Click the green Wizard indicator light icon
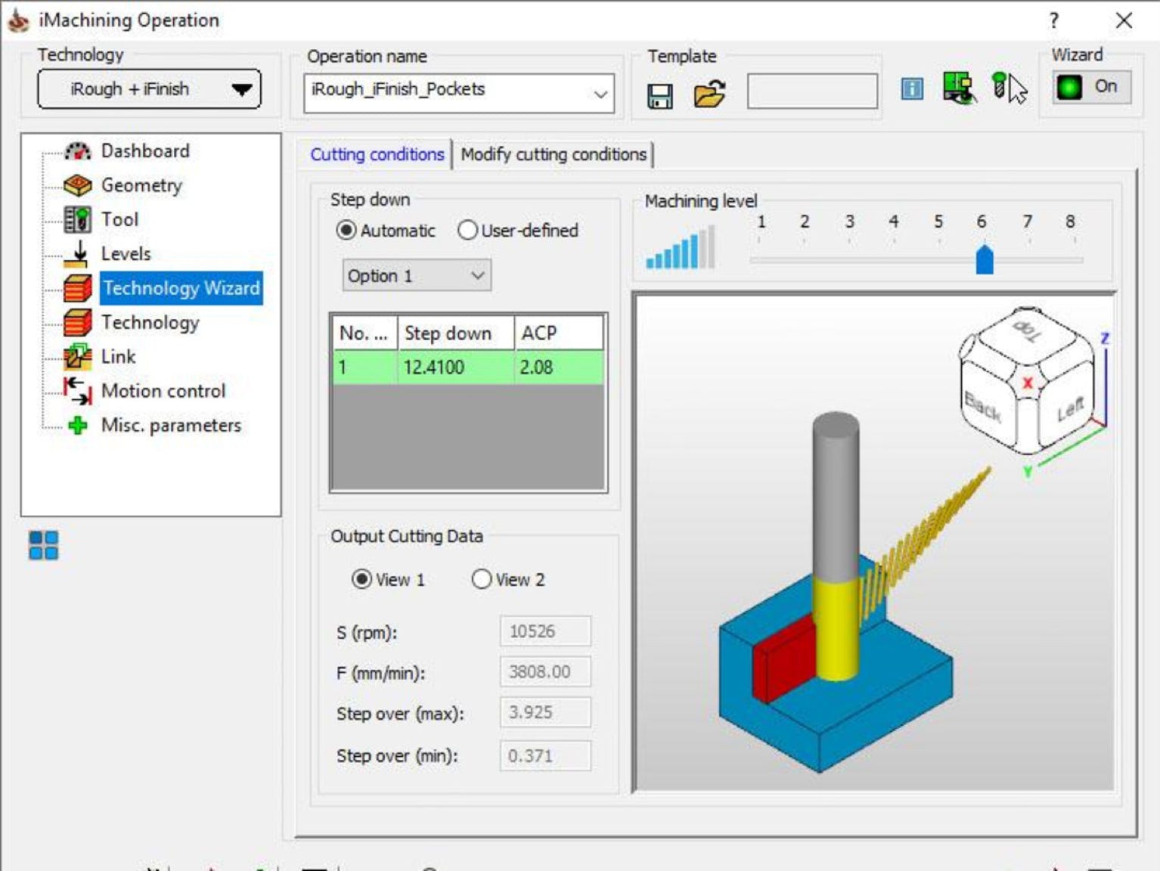 pos(1069,88)
